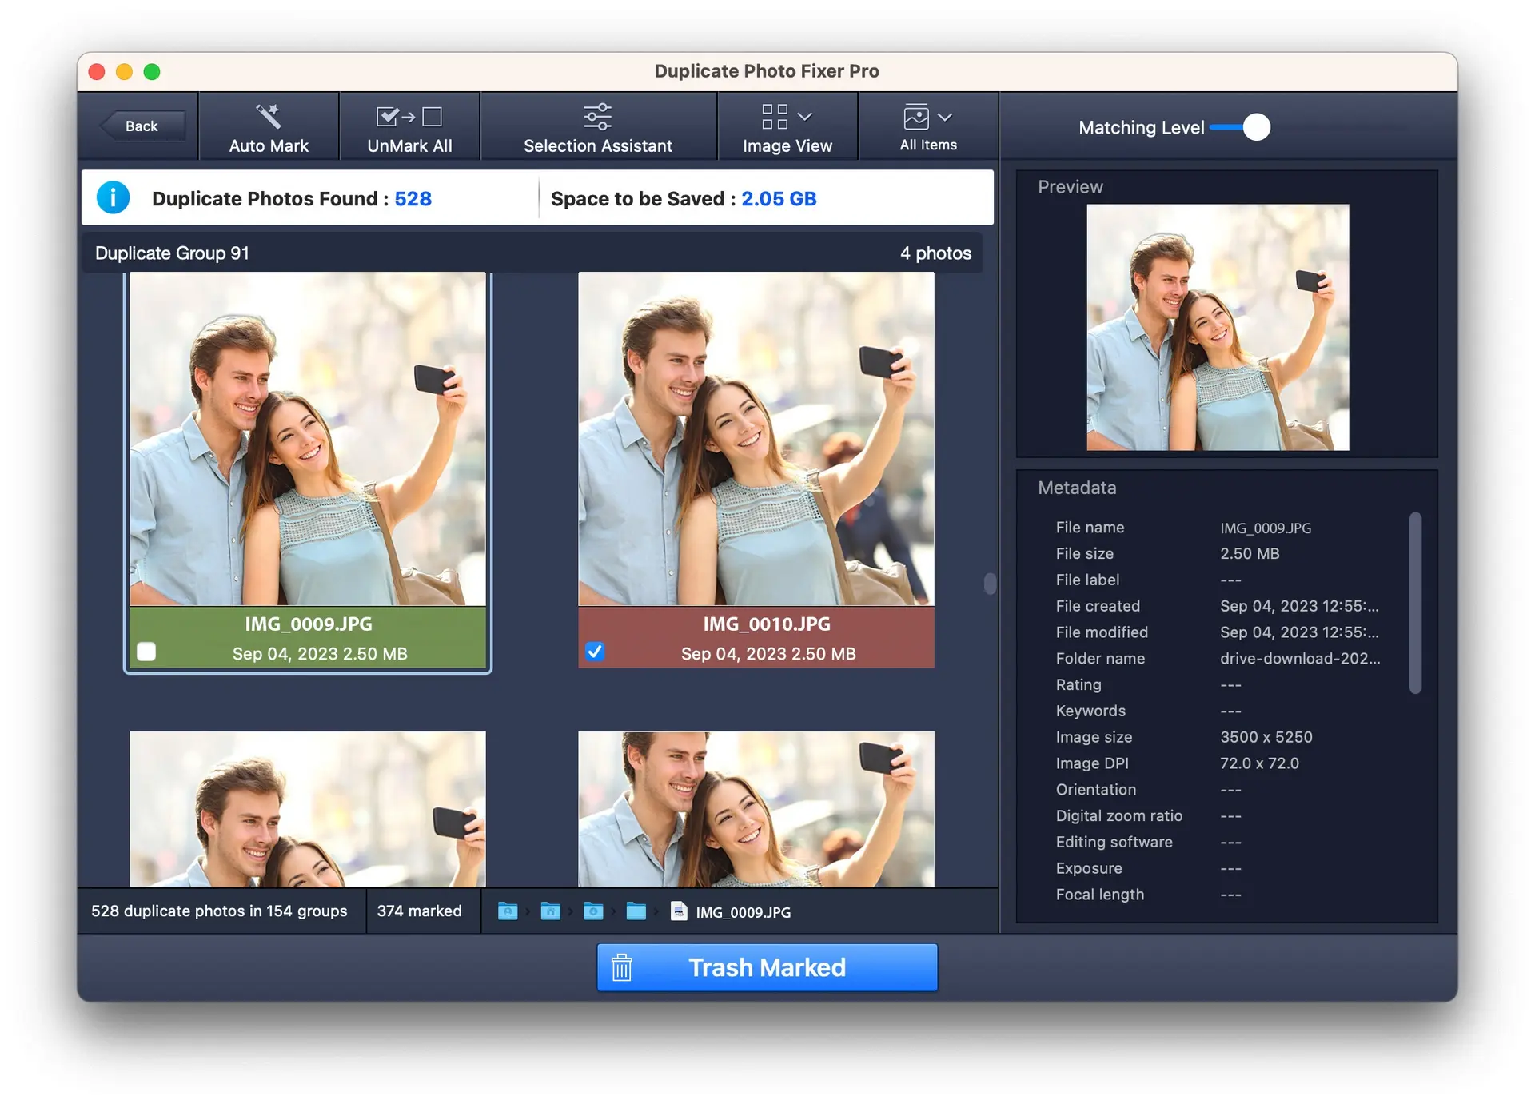Screen dimensions: 1535x1104
Task: Click the trash can icon
Action: pyautogui.click(x=622, y=967)
